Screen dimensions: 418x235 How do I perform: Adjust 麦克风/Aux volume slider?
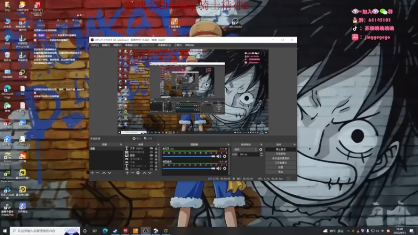tap(189, 156)
